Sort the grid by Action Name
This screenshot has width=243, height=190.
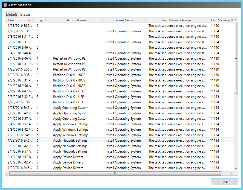tap(76, 20)
